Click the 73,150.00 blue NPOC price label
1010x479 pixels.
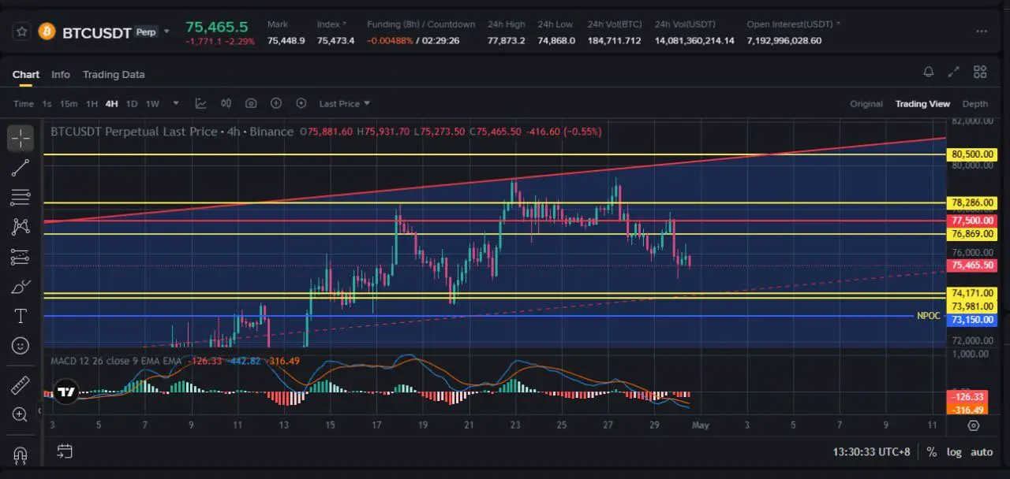pos(973,320)
